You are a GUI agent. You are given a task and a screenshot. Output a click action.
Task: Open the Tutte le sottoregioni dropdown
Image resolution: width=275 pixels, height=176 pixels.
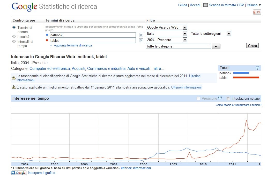pyautogui.click(x=211, y=33)
